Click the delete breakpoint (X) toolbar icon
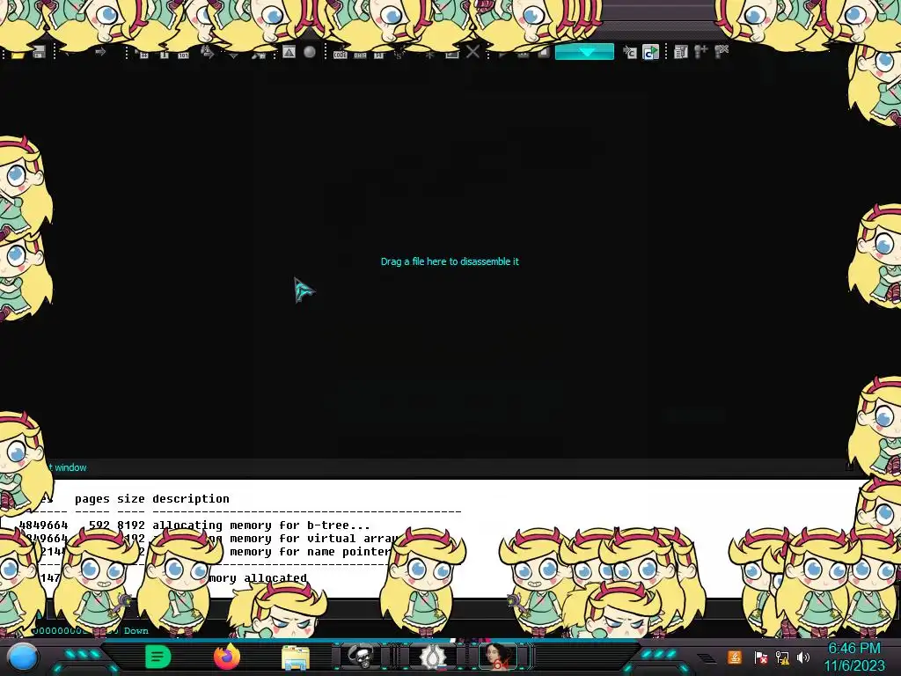 pos(722,52)
